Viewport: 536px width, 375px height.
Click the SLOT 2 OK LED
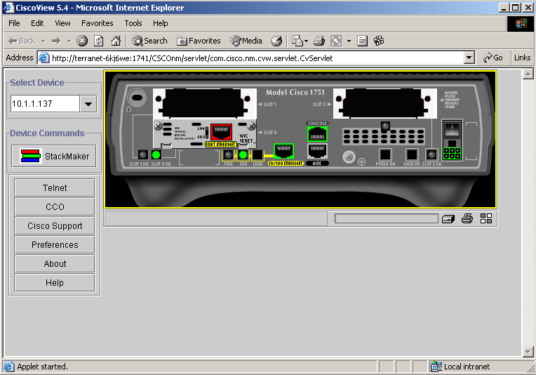click(431, 154)
